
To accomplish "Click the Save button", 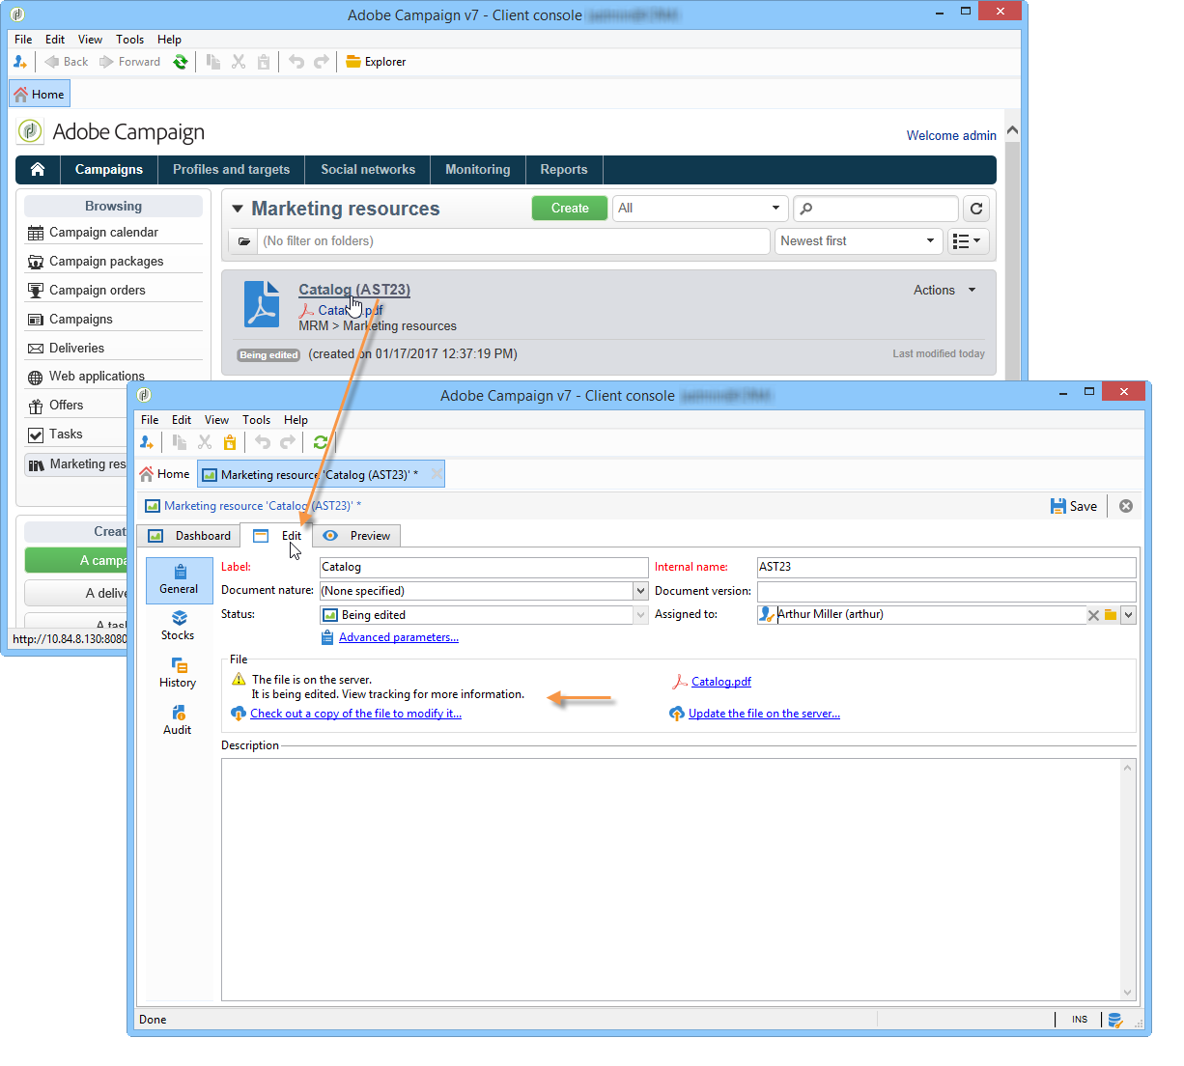I will [x=1074, y=506].
